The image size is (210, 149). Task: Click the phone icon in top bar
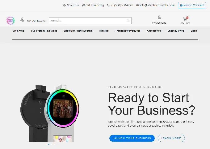click(108, 5)
